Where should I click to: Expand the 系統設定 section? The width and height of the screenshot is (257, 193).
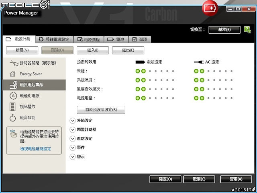(x=72, y=121)
